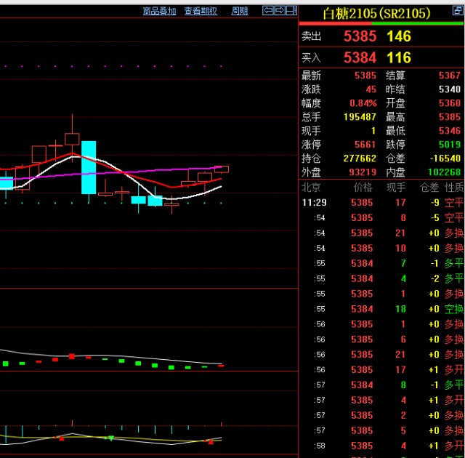Click the large cyan candlestick on chart
This screenshot has height=458, width=465.
89,167
